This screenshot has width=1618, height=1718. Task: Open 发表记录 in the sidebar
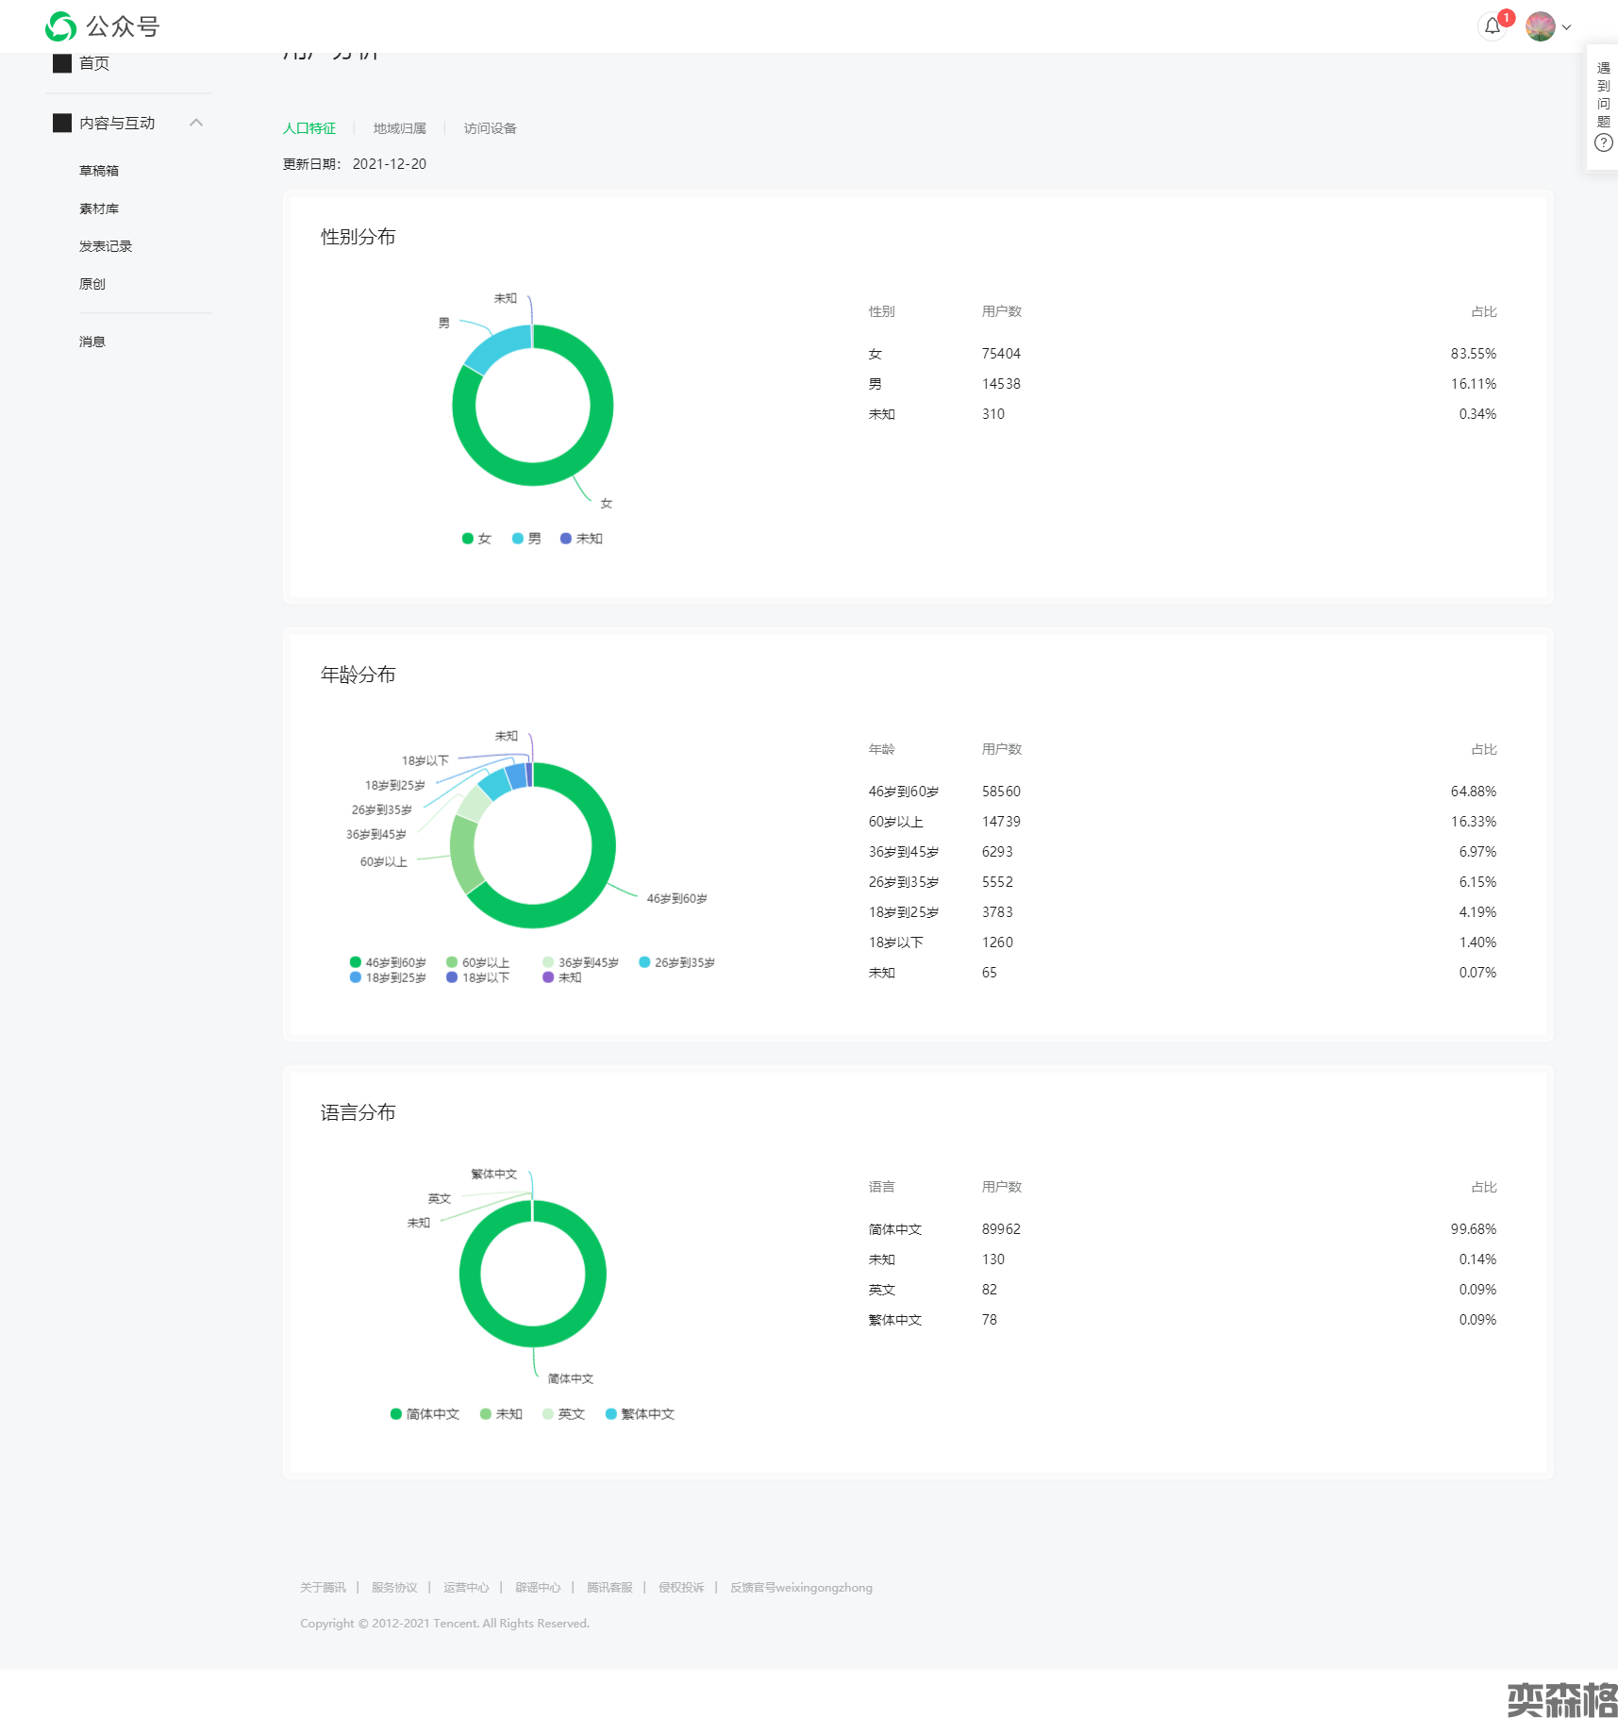pos(106,246)
